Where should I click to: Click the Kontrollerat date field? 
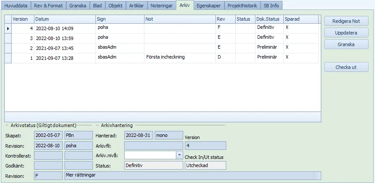coord(48,155)
